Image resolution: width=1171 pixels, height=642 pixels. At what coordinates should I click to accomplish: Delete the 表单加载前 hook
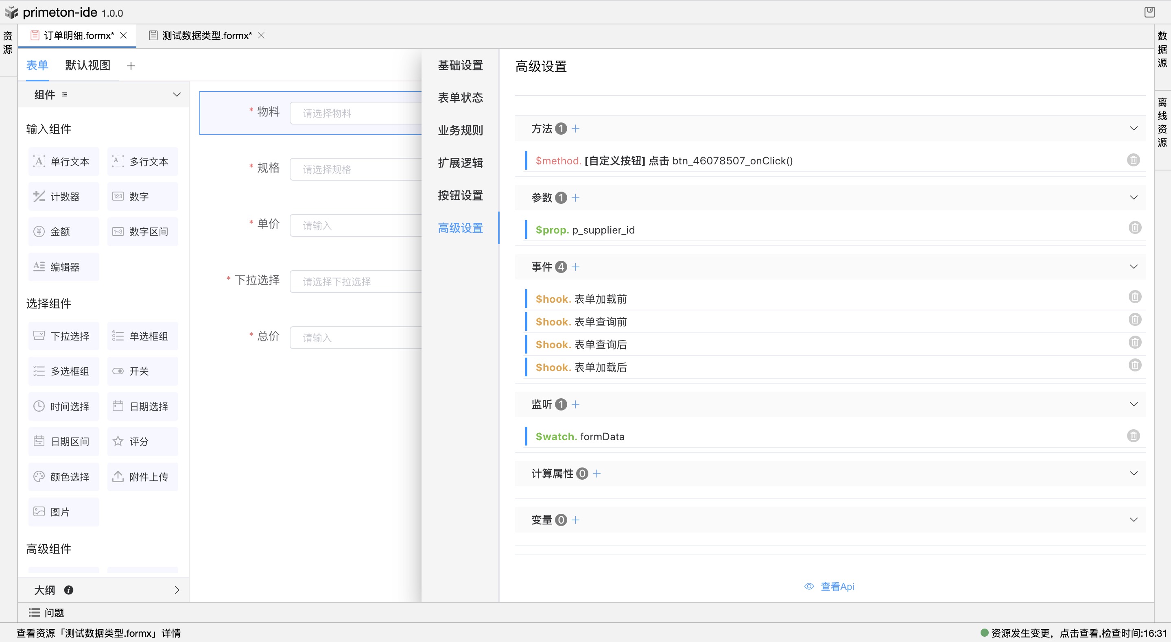[x=1135, y=297]
